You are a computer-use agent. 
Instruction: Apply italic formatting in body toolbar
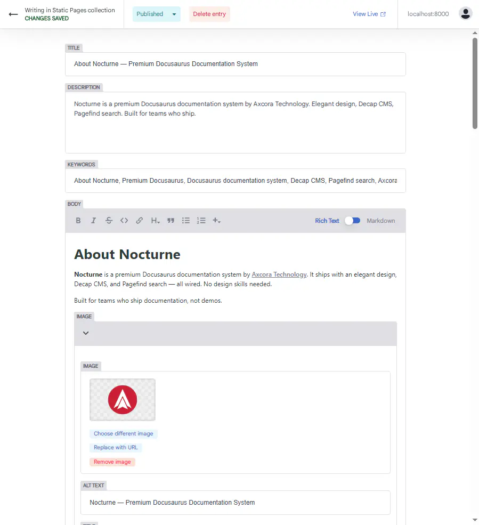coord(93,220)
